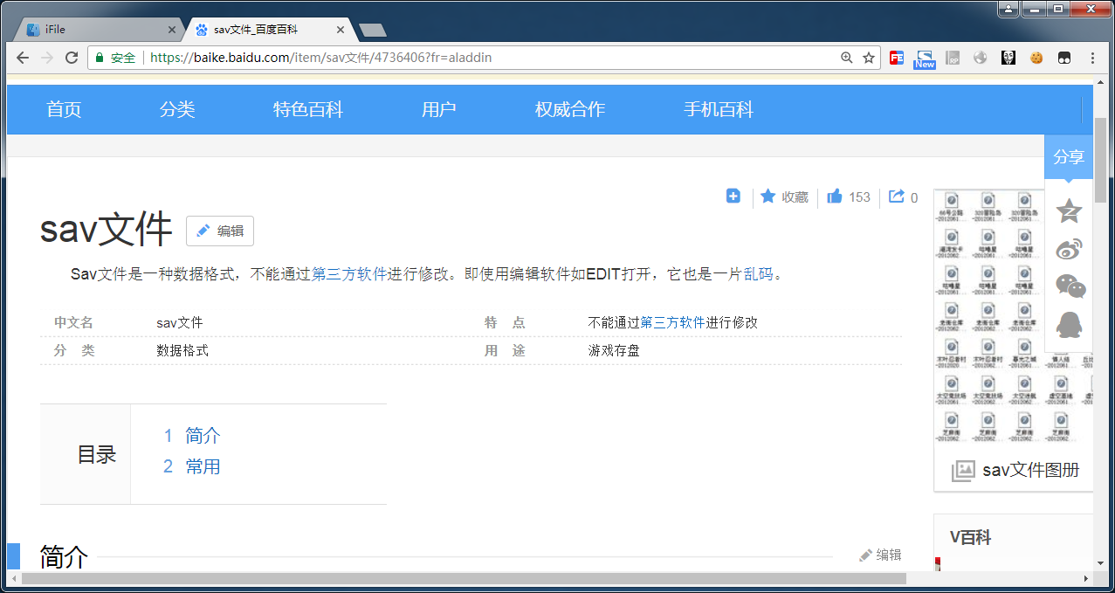The width and height of the screenshot is (1115, 593).
Task: Select the sav文件_百度百科 tab
Action: 271,29
